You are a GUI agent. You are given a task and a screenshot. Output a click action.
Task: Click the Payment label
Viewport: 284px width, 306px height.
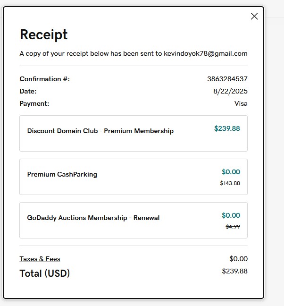coord(34,103)
